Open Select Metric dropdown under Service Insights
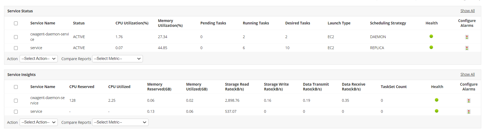The width and height of the screenshot is (485, 131). click(x=120, y=122)
